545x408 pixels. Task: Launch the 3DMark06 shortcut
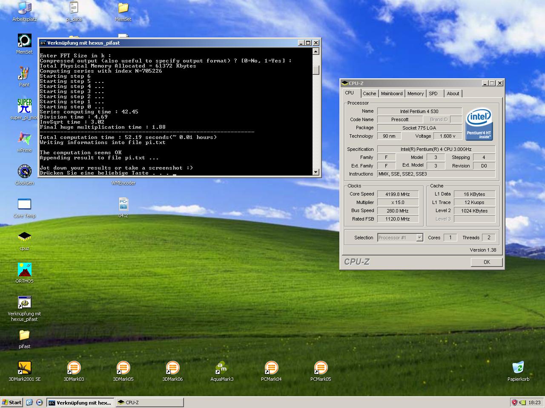(172, 368)
